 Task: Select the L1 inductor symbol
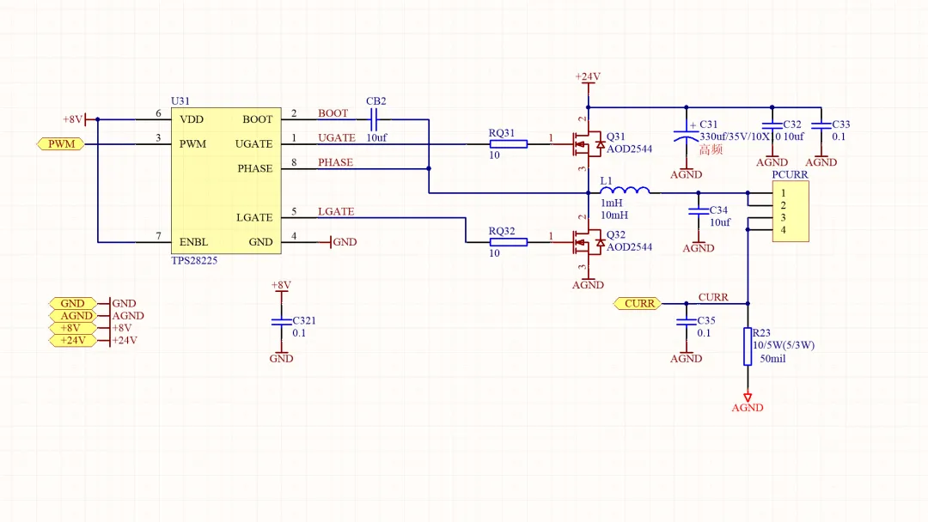coord(625,191)
